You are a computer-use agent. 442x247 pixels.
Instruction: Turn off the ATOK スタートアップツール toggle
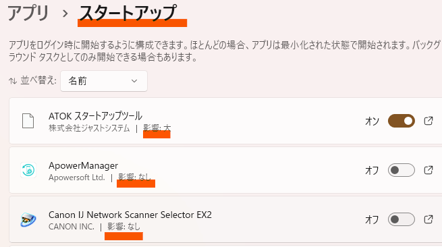point(401,121)
